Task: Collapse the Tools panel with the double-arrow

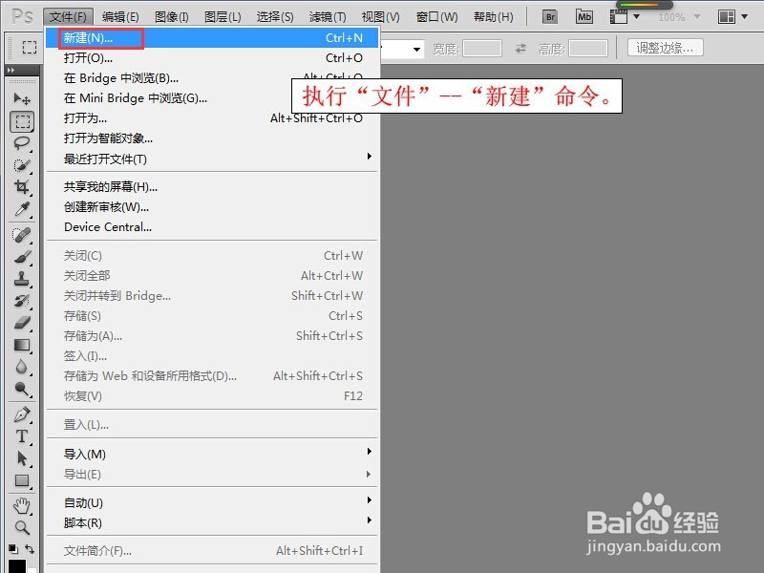Action: click(11, 68)
